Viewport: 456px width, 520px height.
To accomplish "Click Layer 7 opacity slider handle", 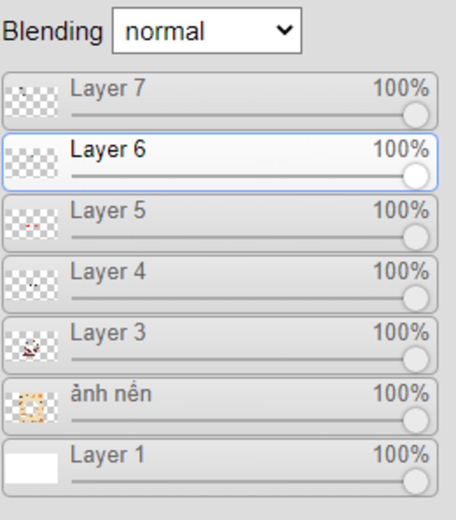I will tap(415, 115).
